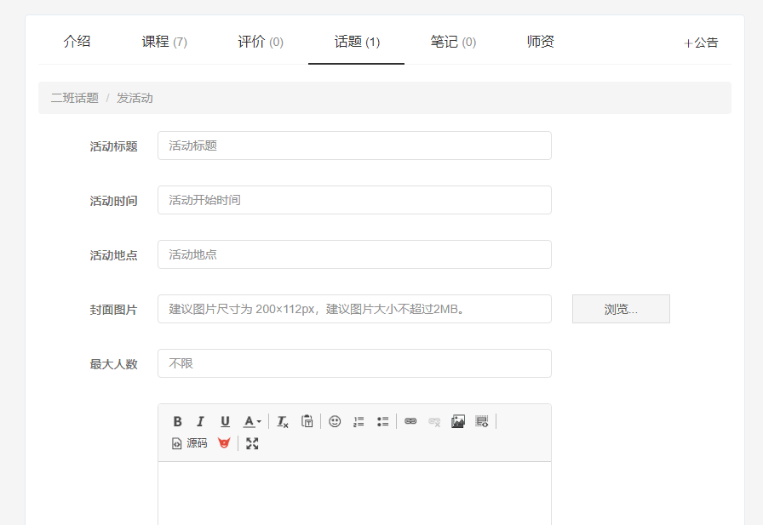The height and width of the screenshot is (525, 763).
Task: Go back to 二班话题 breadcrumb
Action: (75, 98)
